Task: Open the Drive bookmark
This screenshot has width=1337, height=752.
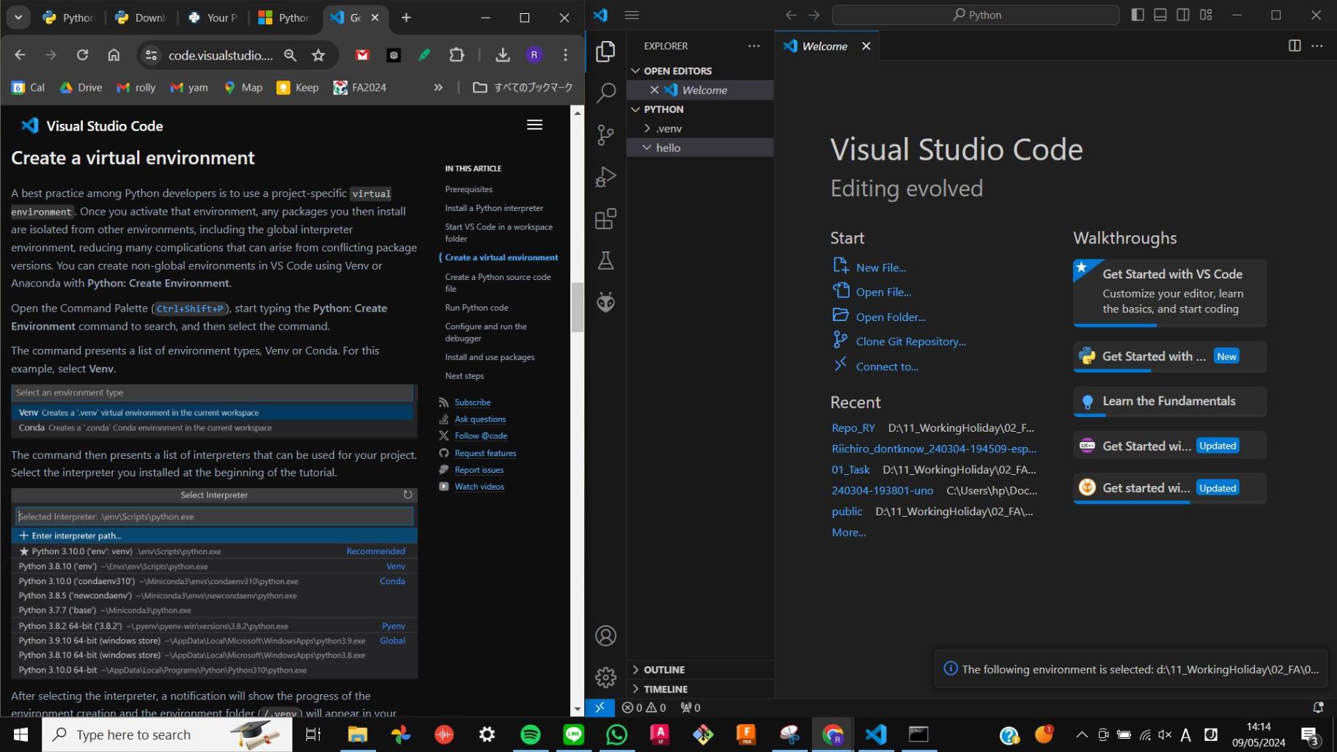Action: 81,87
